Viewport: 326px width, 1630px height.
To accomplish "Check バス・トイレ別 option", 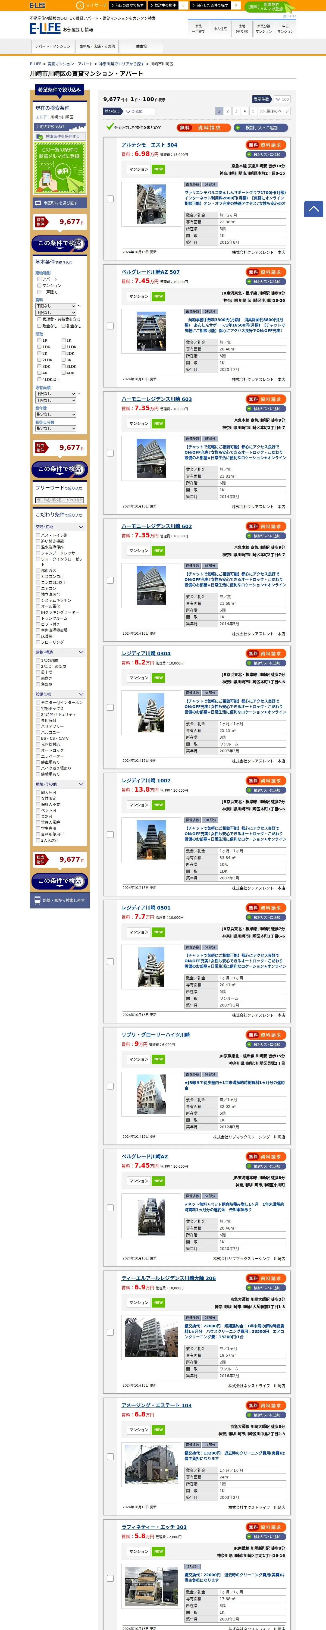I will pos(38,535).
